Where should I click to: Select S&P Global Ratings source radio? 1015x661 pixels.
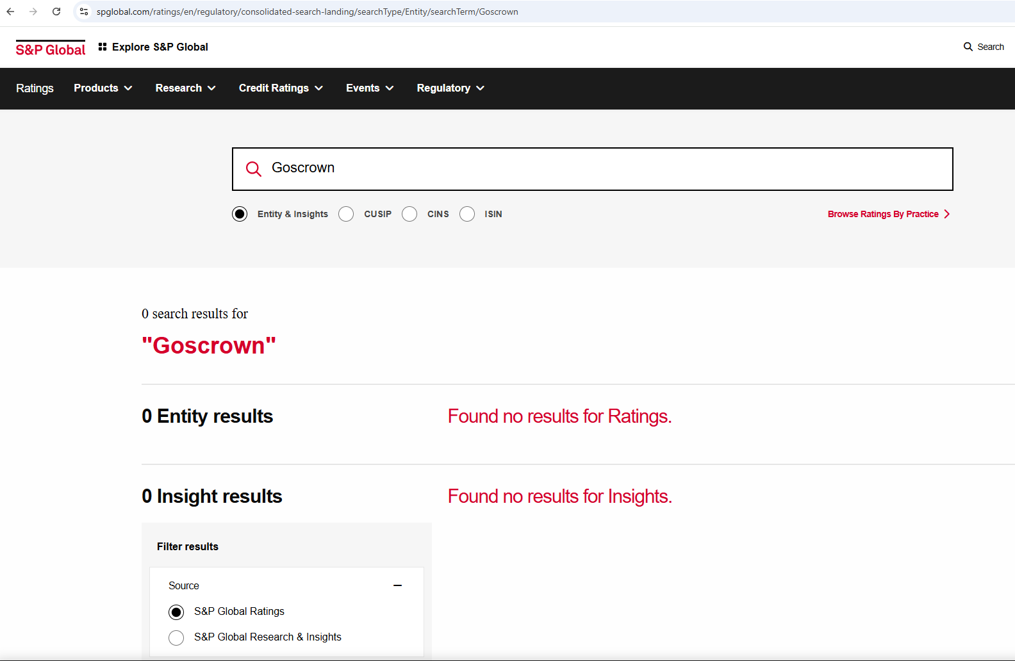[x=176, y=612]
